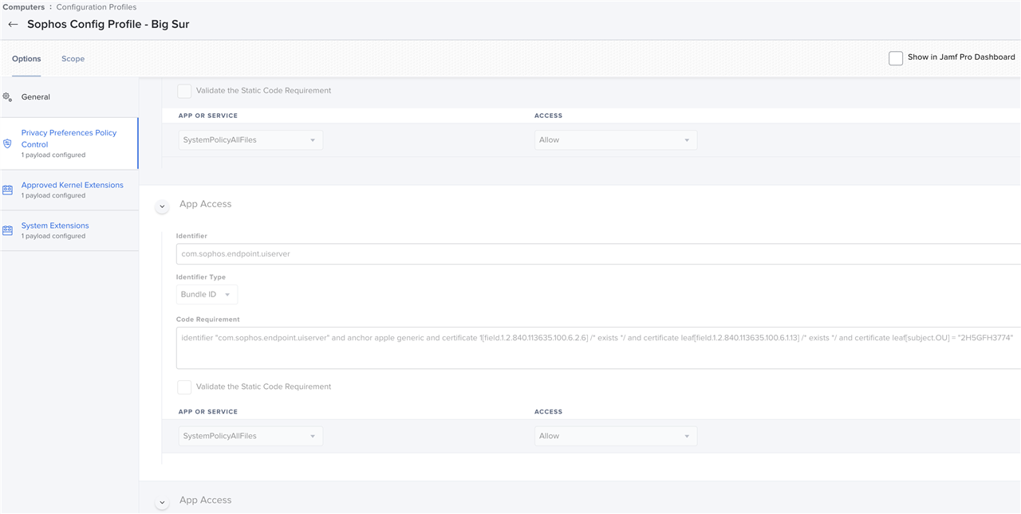This screenshot has width=1021, height=514.
Task: Open the upper SystemPolicyAllFiles dropdown
Action: (250, 140)
